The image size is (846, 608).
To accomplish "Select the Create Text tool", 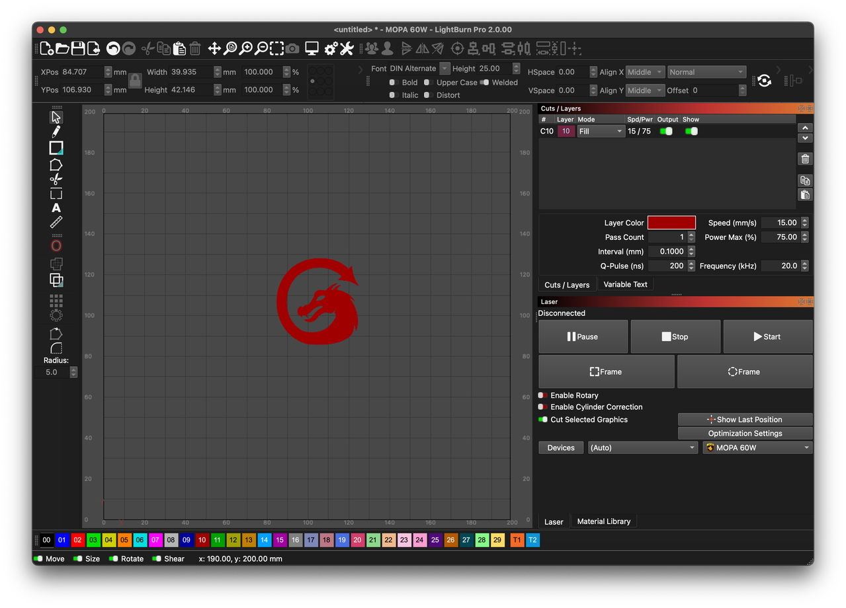I will [x=56, y=208].
